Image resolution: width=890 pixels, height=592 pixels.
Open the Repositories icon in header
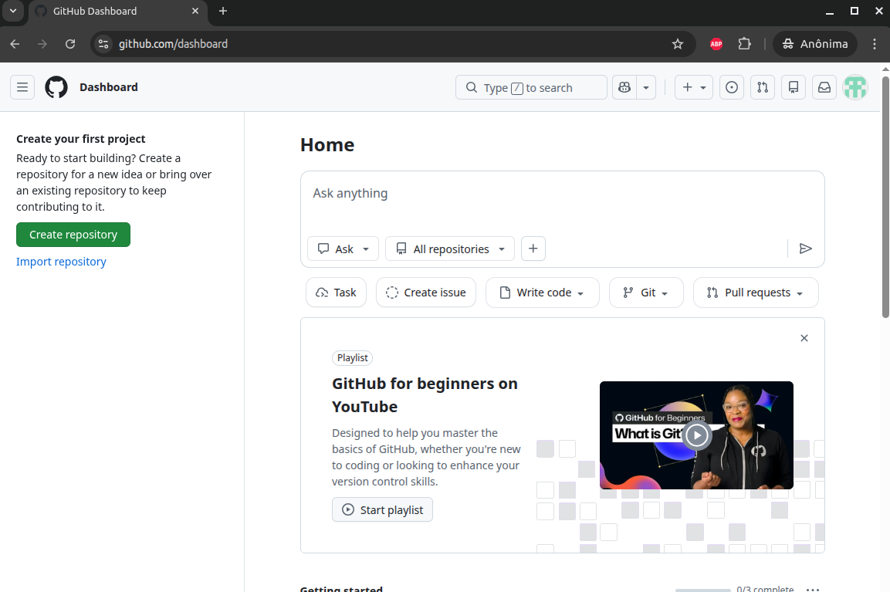coord(794,87)
